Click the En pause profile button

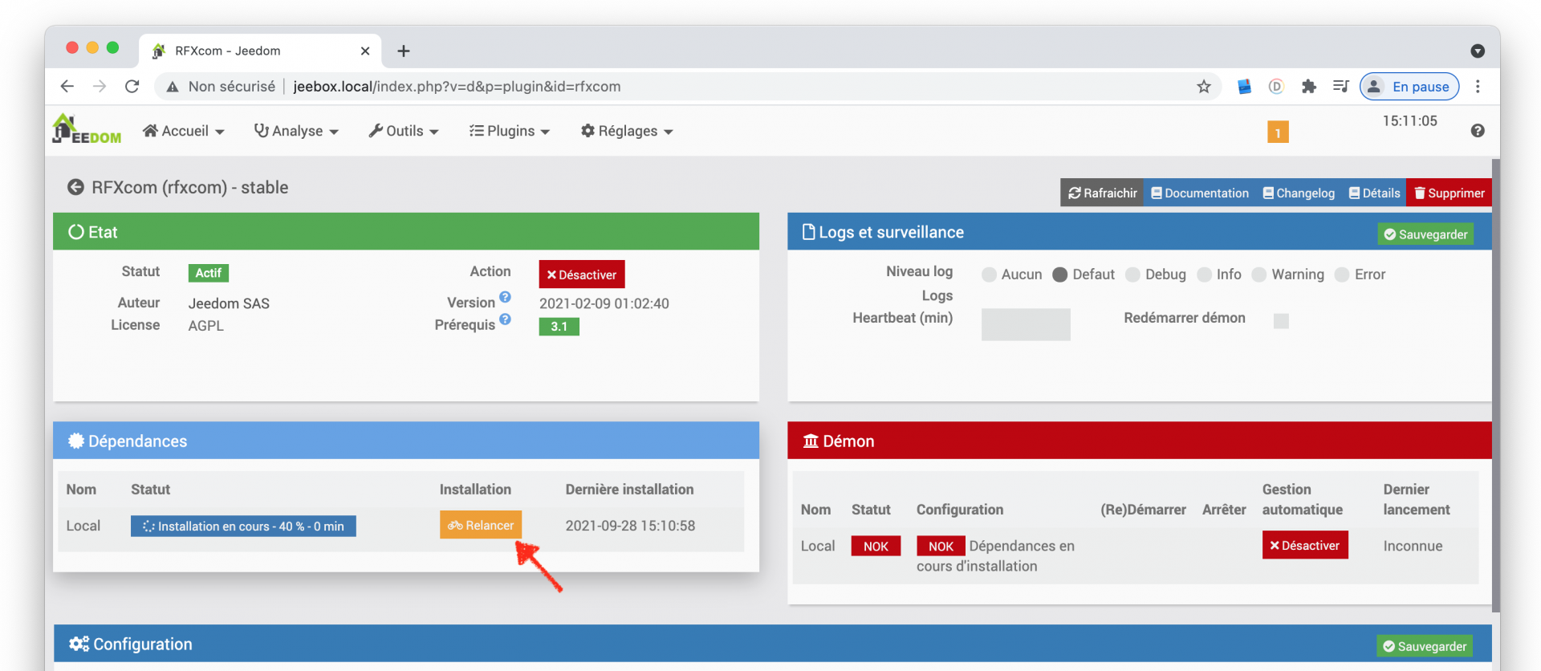tap(1409, 86)
